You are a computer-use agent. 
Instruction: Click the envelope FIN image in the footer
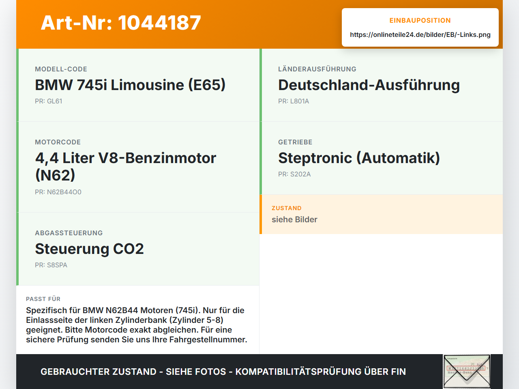point(467,372)
